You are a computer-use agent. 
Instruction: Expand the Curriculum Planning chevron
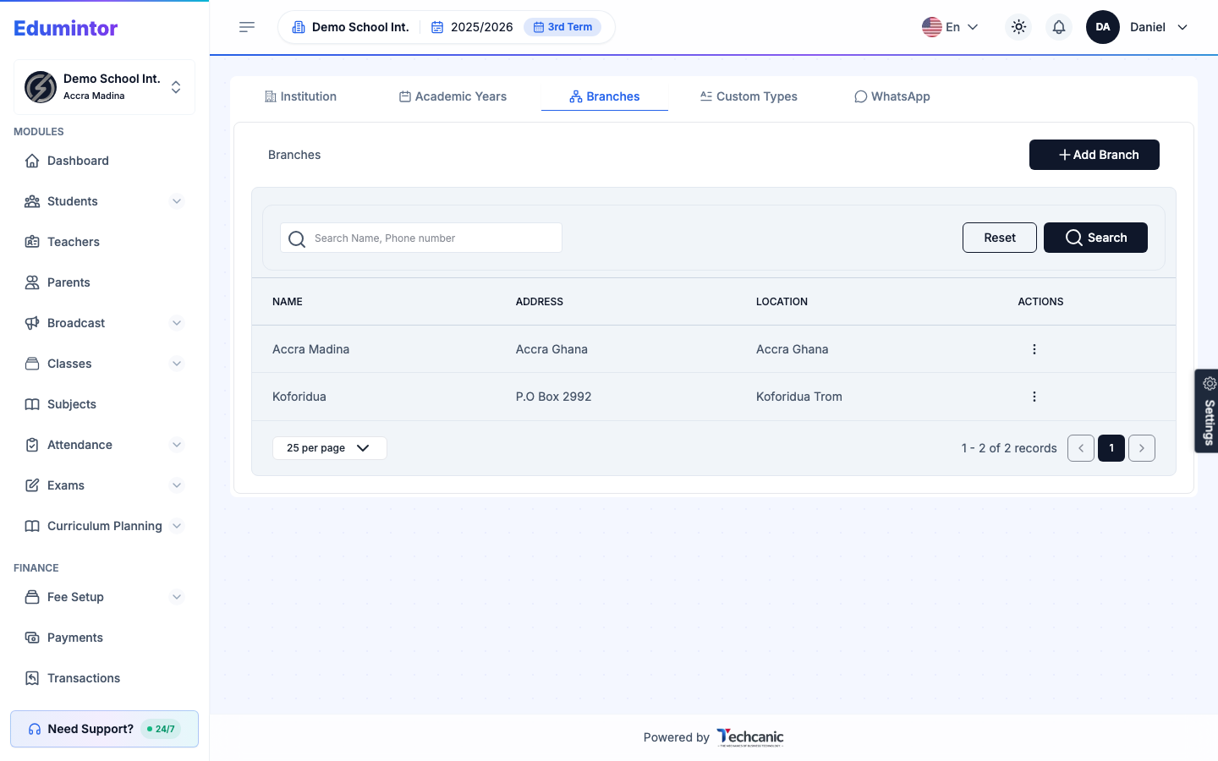tap(177, 526)
